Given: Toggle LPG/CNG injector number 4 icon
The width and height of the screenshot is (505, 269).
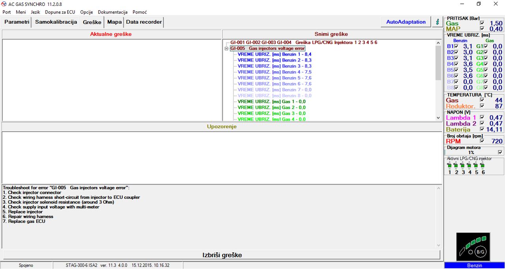Looking at the screenshot, I should tap(469, 165).
